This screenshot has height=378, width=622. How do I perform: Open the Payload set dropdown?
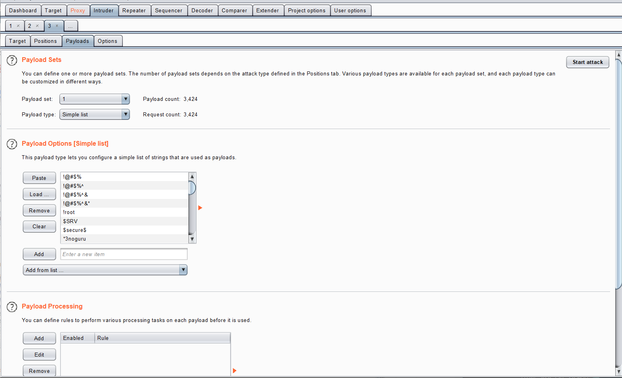pos(95,99)
